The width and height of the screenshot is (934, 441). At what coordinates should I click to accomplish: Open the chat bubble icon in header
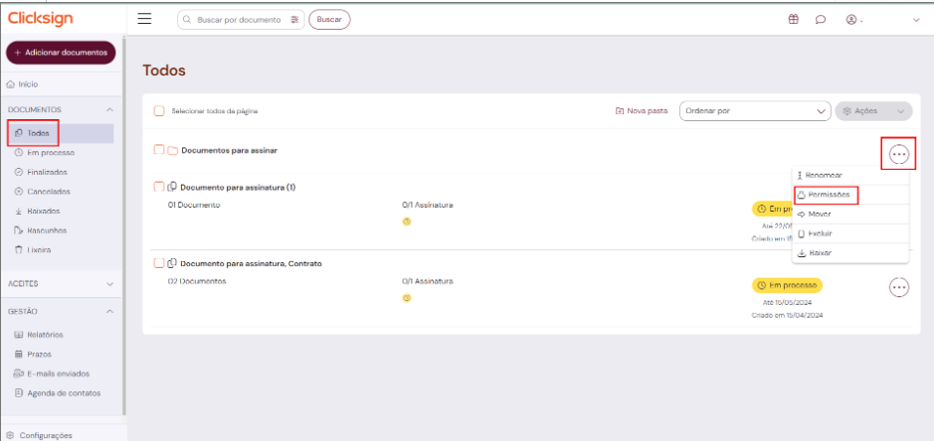(821, 19)
